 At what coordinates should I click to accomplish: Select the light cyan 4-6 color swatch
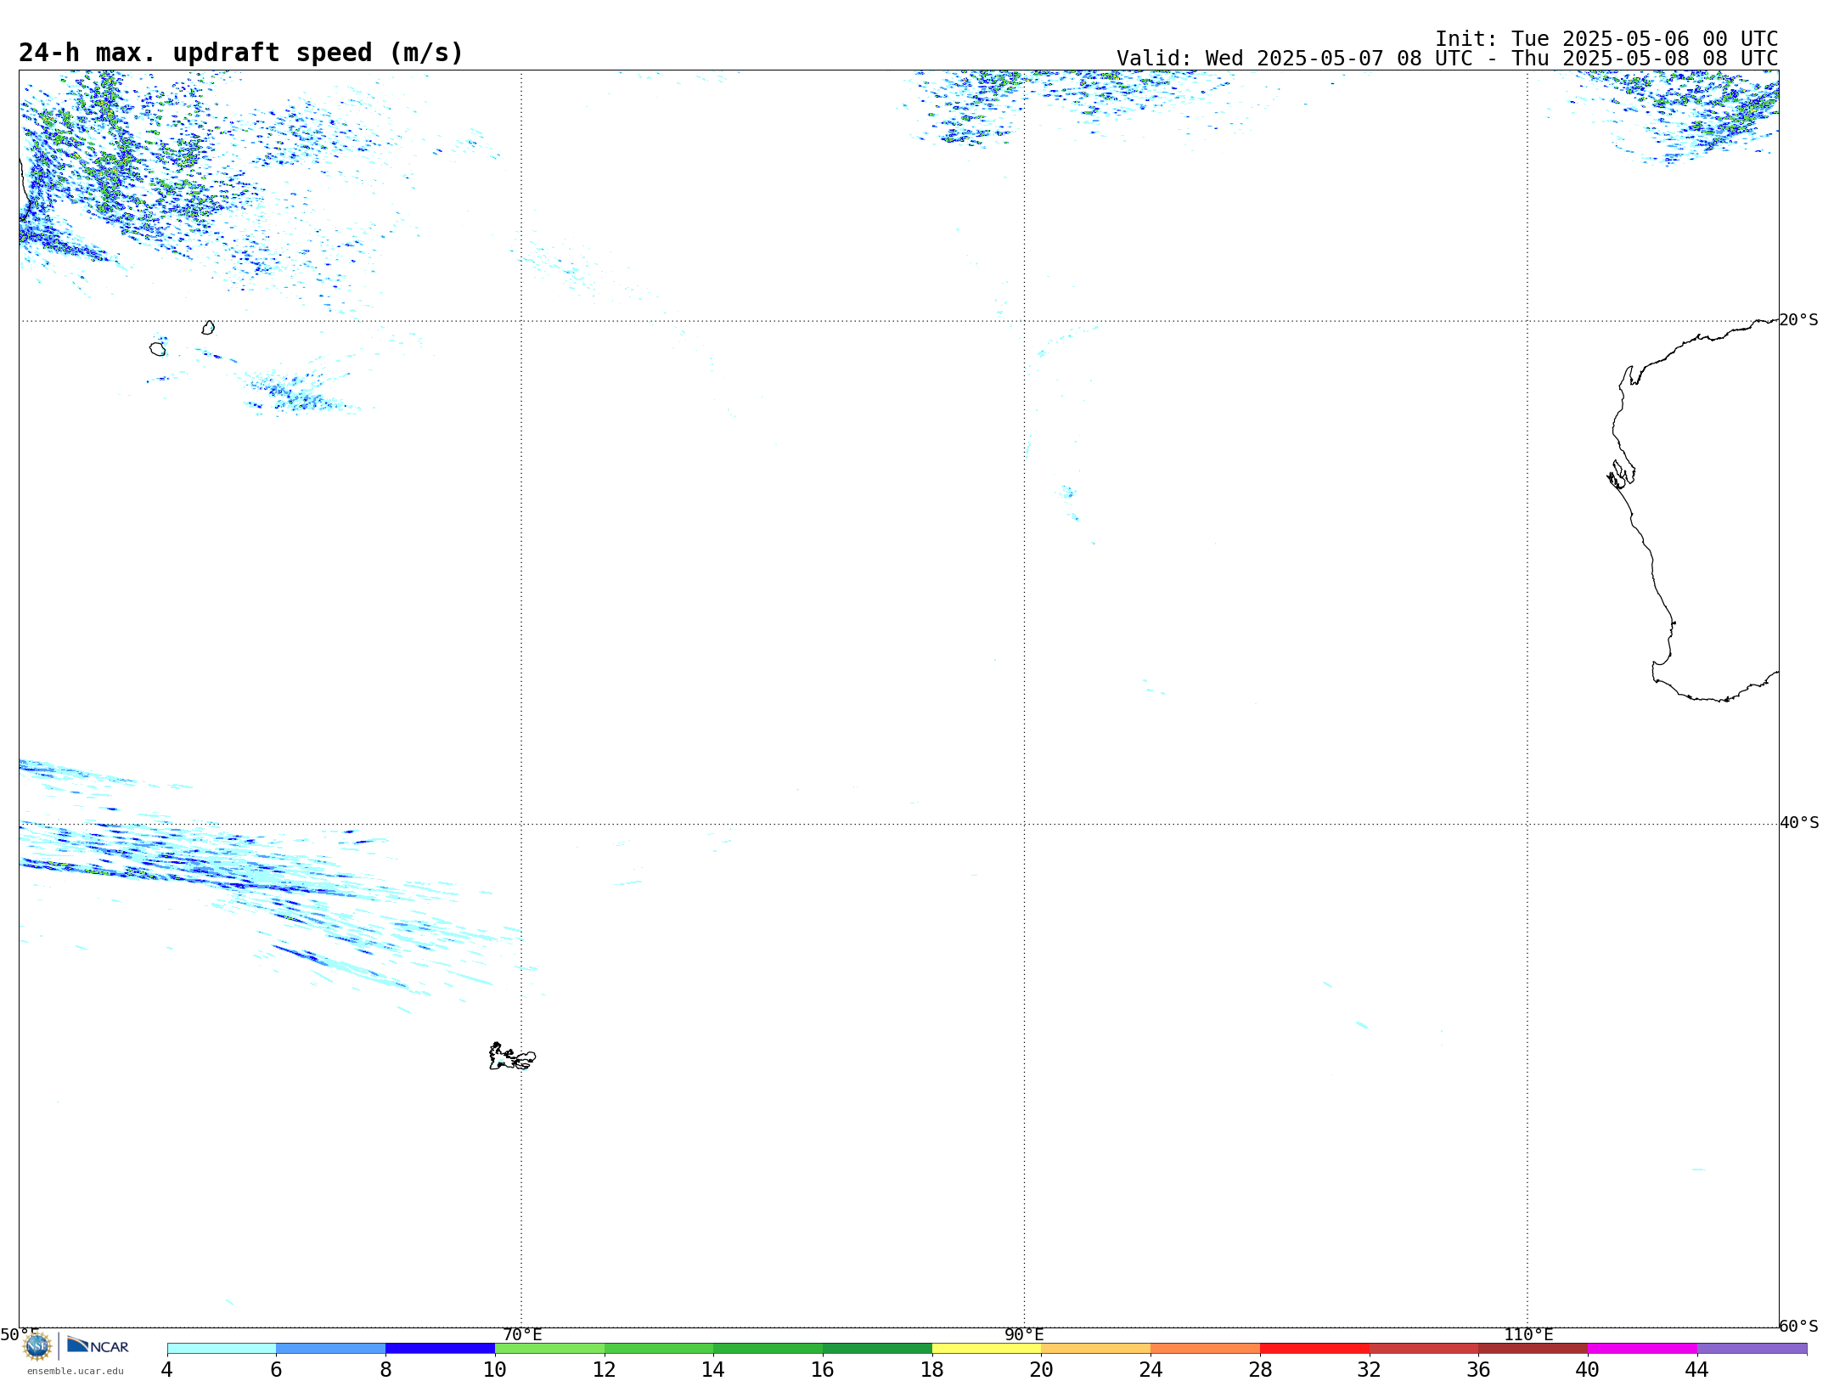[x=222, y=1349]
